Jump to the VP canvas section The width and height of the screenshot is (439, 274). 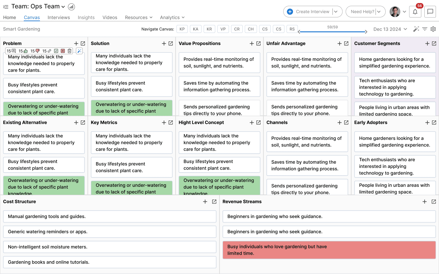point(223,29)
